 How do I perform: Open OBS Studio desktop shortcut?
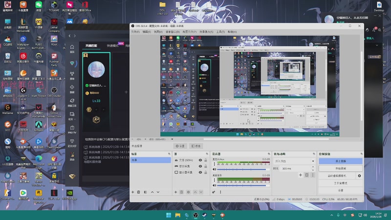[x=54, y=92]
